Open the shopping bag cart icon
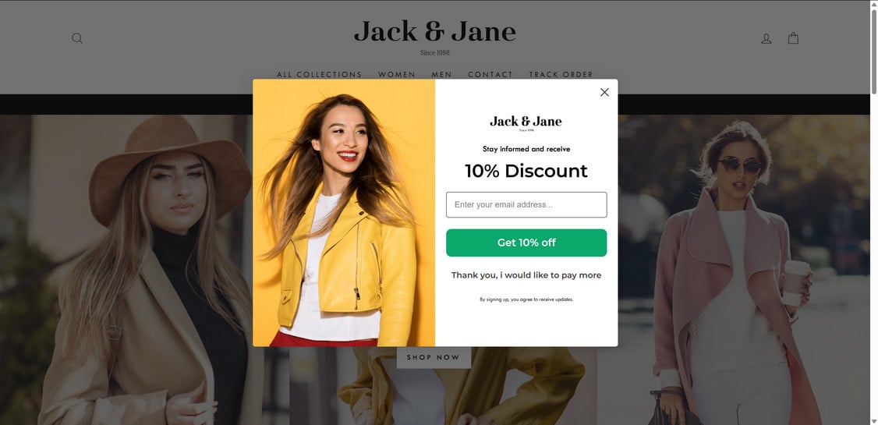Viewport: 878px width, 425px height. (x=793, y=38)
